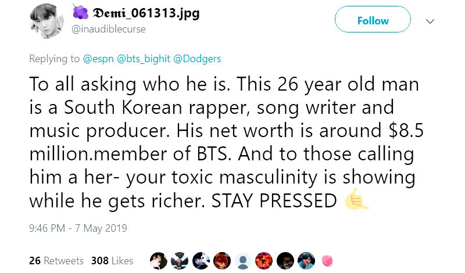
Task: Click the cartoon red-haired liker avatar
Action: click(221, 260)
